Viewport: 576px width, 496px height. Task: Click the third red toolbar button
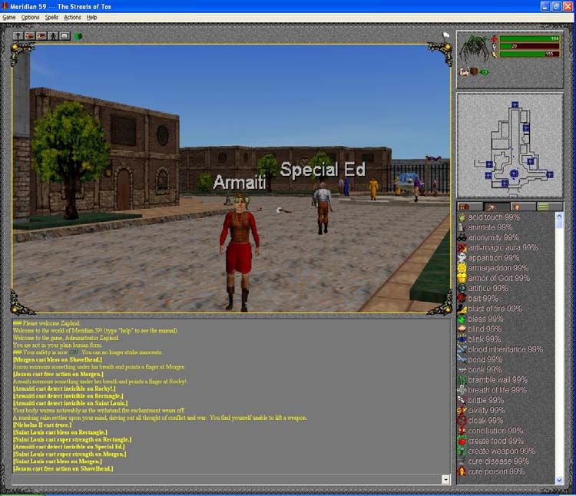pos(41,35)
